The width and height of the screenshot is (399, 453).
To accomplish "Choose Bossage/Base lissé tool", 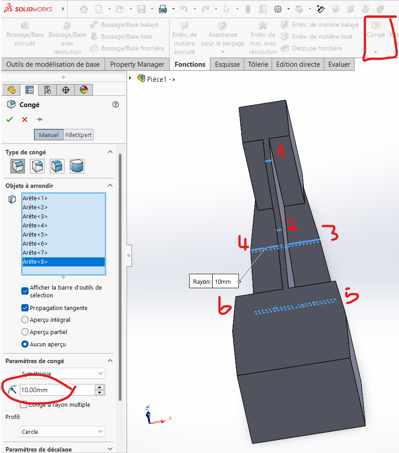I will (x=121, y=36).
